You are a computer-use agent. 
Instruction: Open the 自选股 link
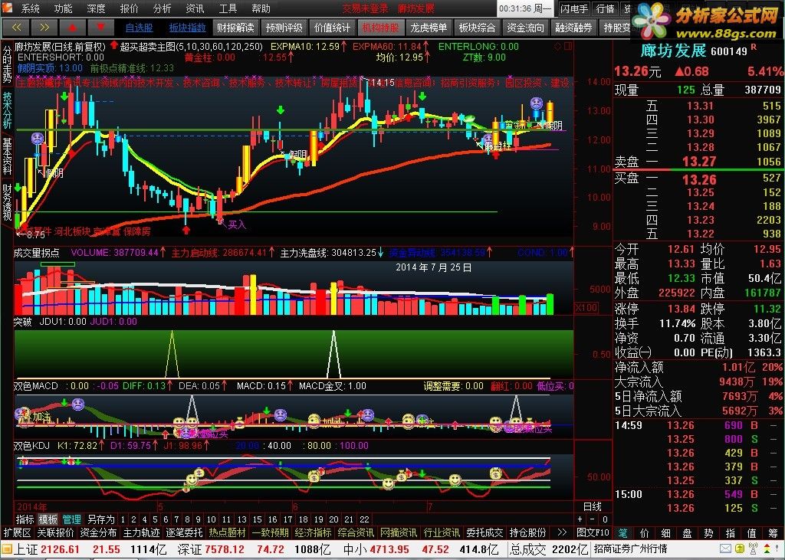click(x=140, y=28)
